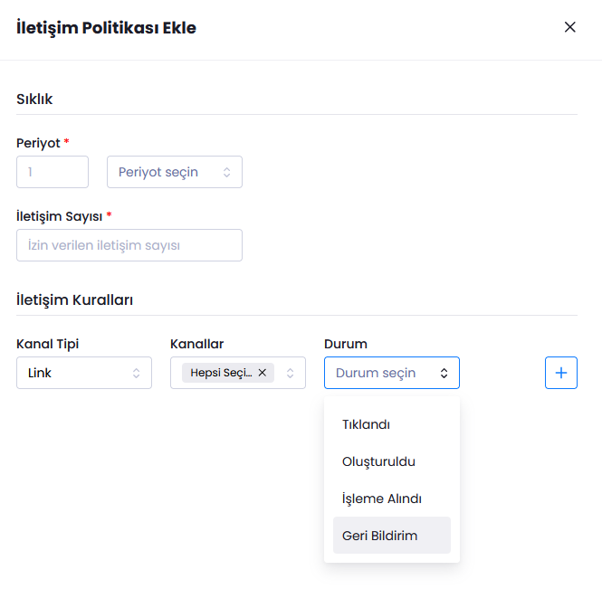Click the Kanallar label
Image resolution: width=602 pixels, height=608 pixels.
pos(196,344)
